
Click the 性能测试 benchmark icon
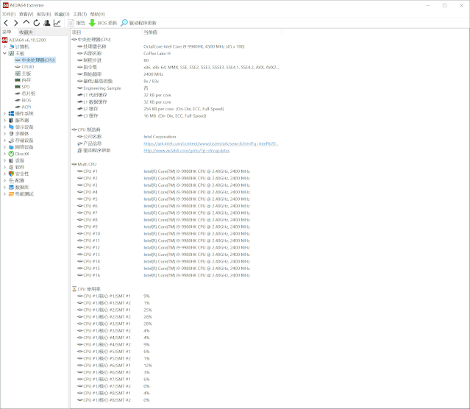[11, 193]
